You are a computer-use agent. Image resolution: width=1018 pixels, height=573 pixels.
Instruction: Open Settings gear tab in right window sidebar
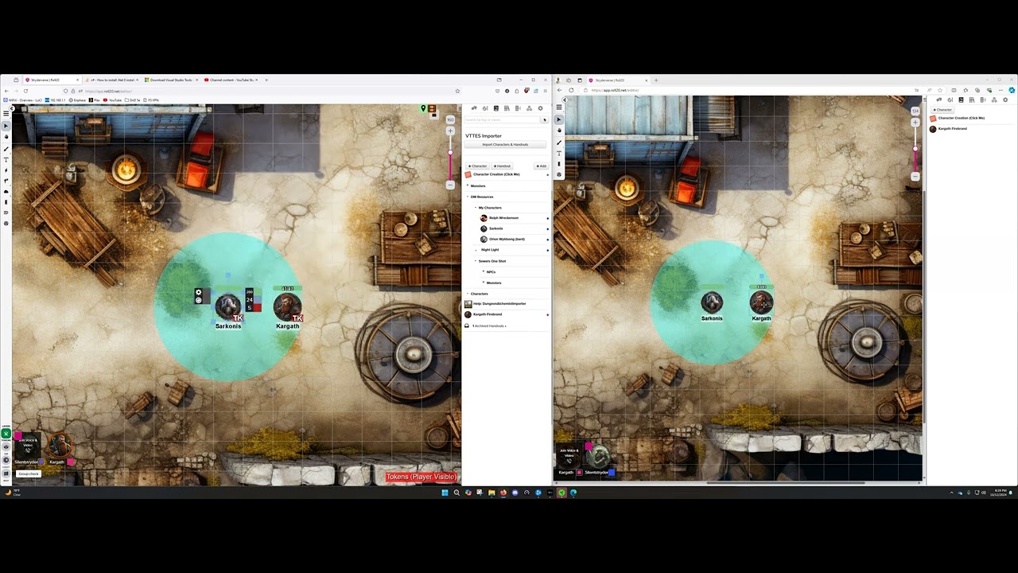1005,100
